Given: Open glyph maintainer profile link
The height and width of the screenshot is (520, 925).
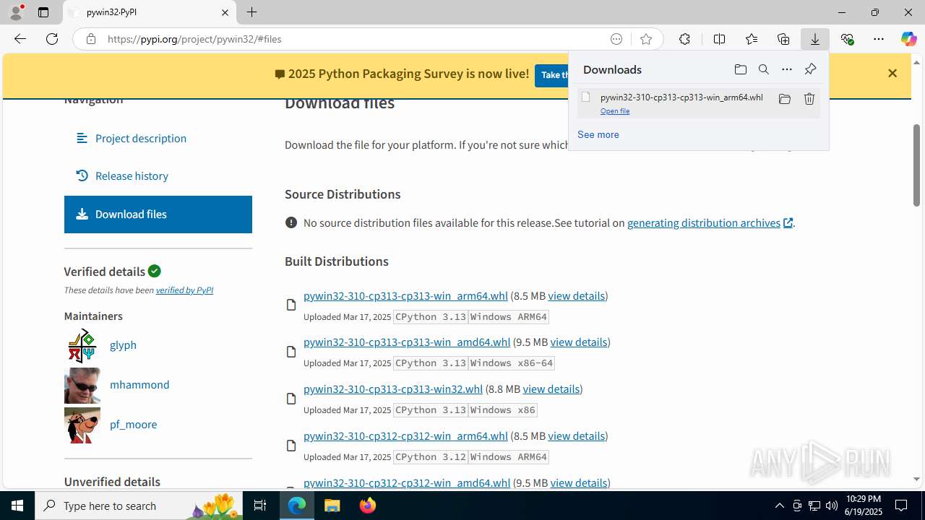Looking at the screenshot, I should pos(123,344).
